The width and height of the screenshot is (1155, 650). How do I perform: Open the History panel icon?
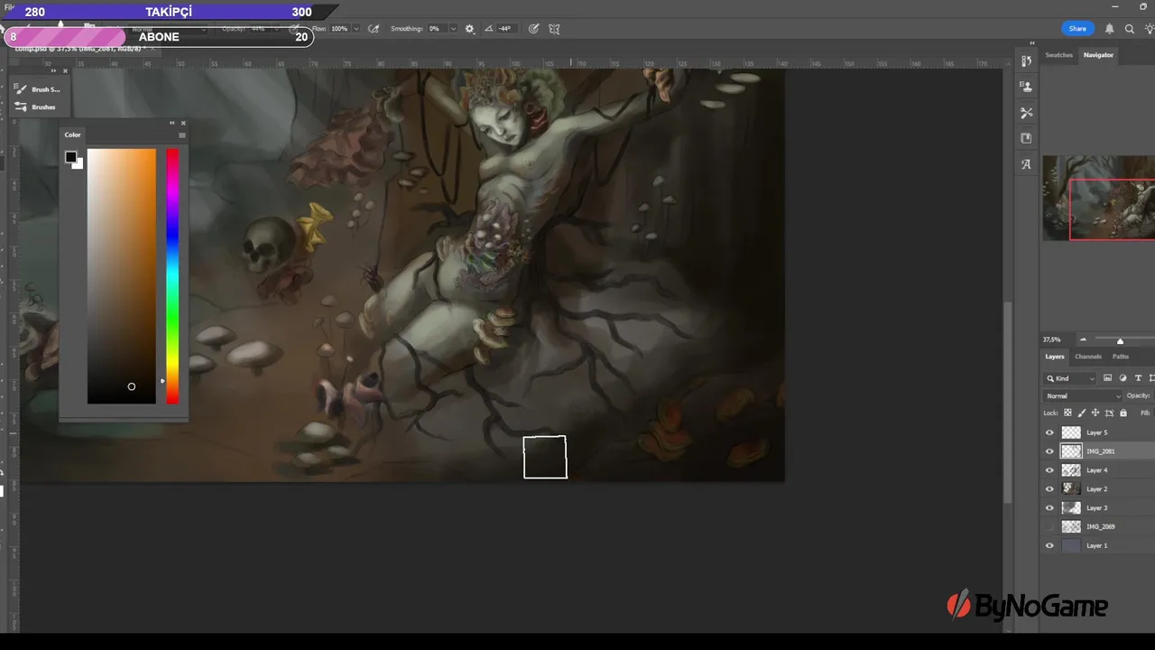tap(1026, 60)
